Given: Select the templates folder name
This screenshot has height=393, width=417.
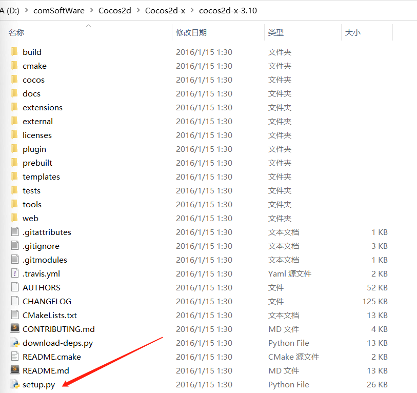Looking at the screenshot, I should pyautogui.click(x=41, y=177).
